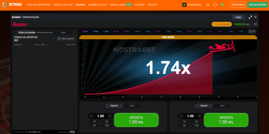Choose quick amount 20 in right panel
This screenshot has height=134, width=269.
197,121
